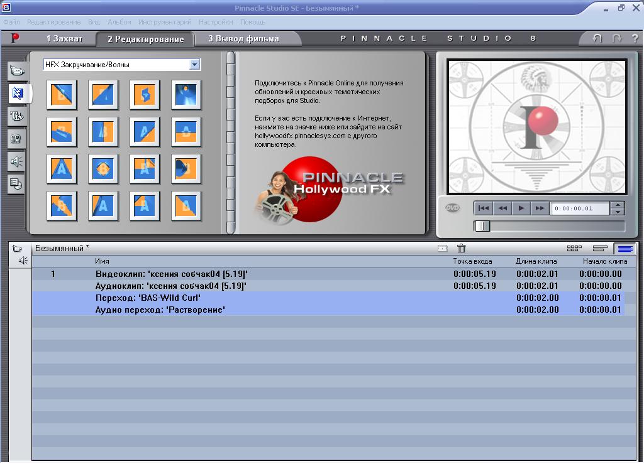Click the preview test pattern window
The height and width of the screenshot is (464, 644).
click(x=537, y=127)
